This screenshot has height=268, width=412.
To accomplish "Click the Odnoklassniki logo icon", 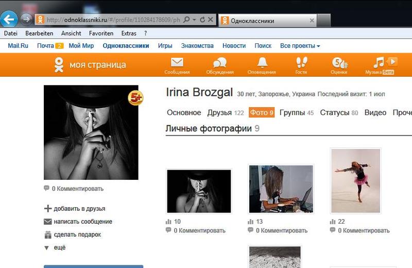I will (59, 65).
